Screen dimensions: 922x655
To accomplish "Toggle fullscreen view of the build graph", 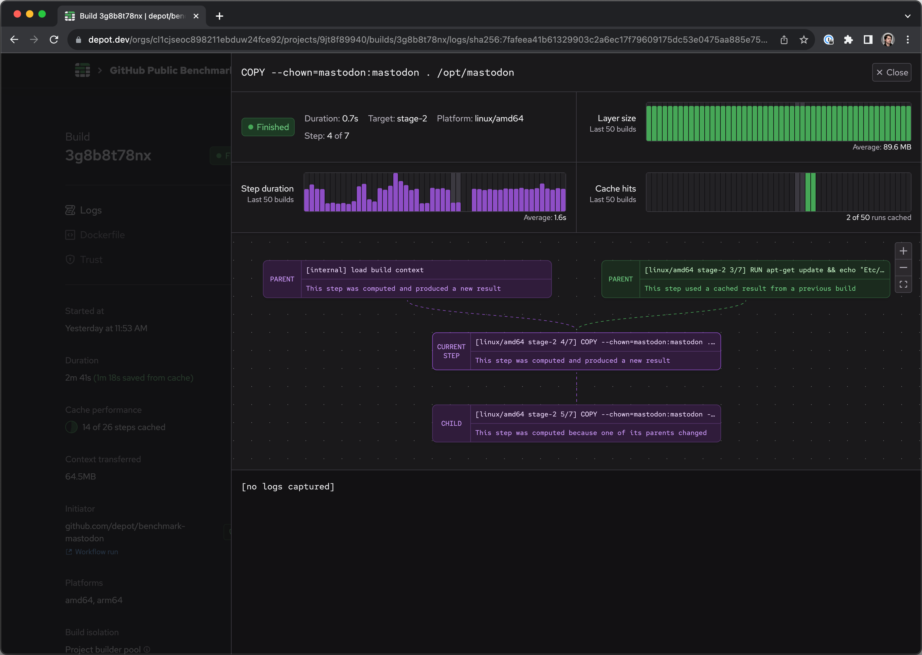I will (x=903, y=284).
